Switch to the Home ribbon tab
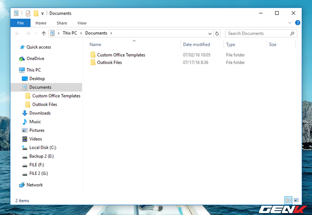This screenshot has width=312, height=215. [41, 23]
